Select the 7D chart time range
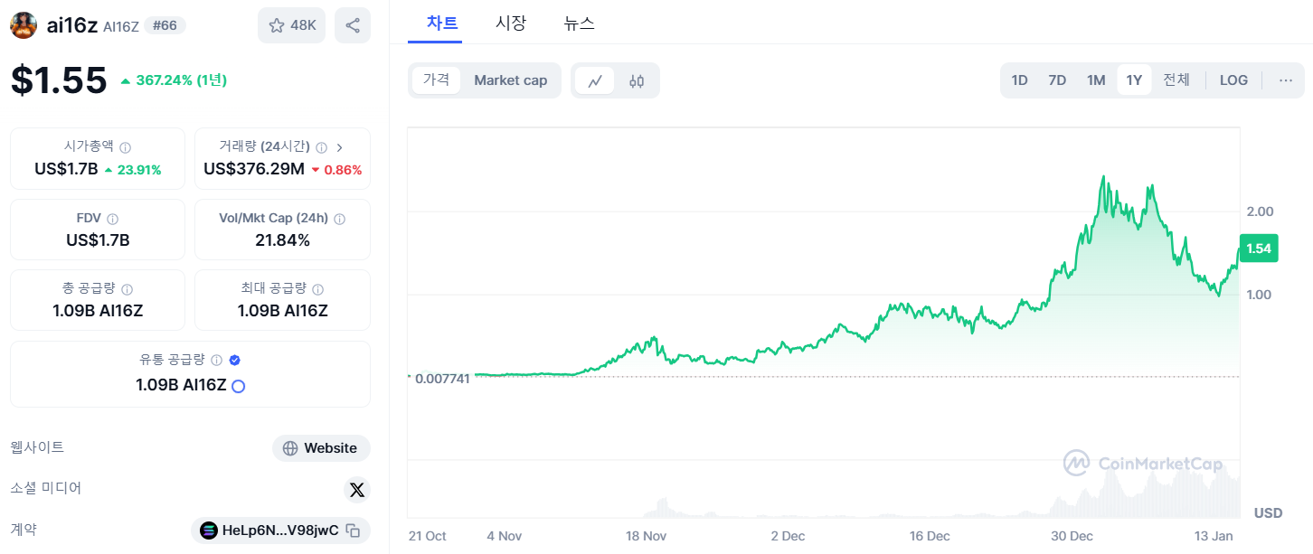 pyautogui.click(x=1057, y=80)
